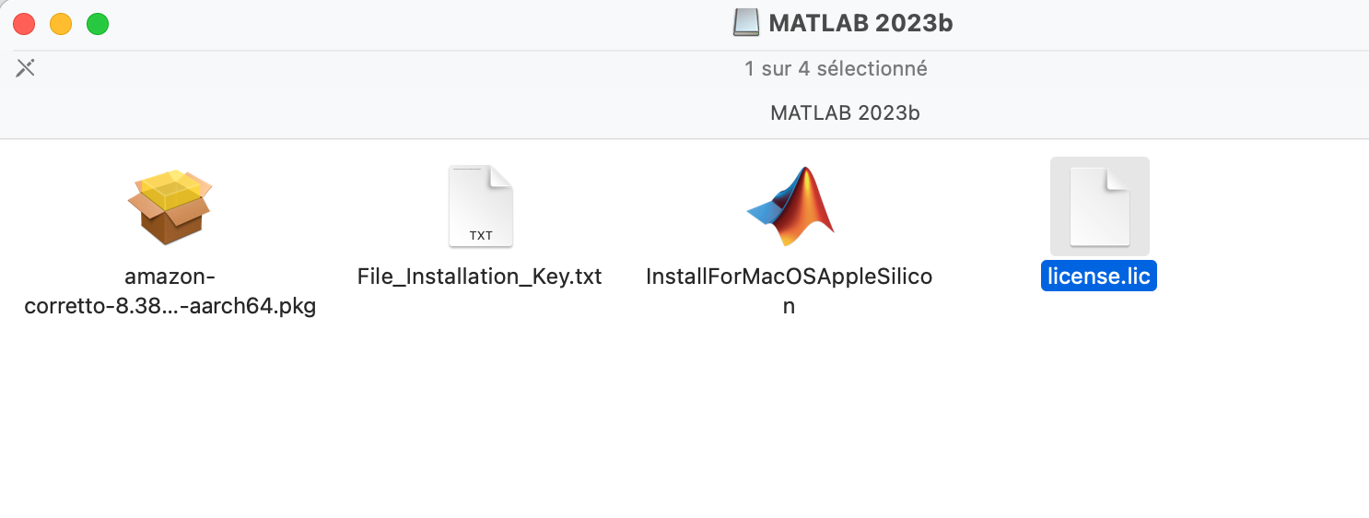The width and height of the screenshot is (1369, 518).
Task: Close the MATLAB 2023b Finder window
Action: 24,24
